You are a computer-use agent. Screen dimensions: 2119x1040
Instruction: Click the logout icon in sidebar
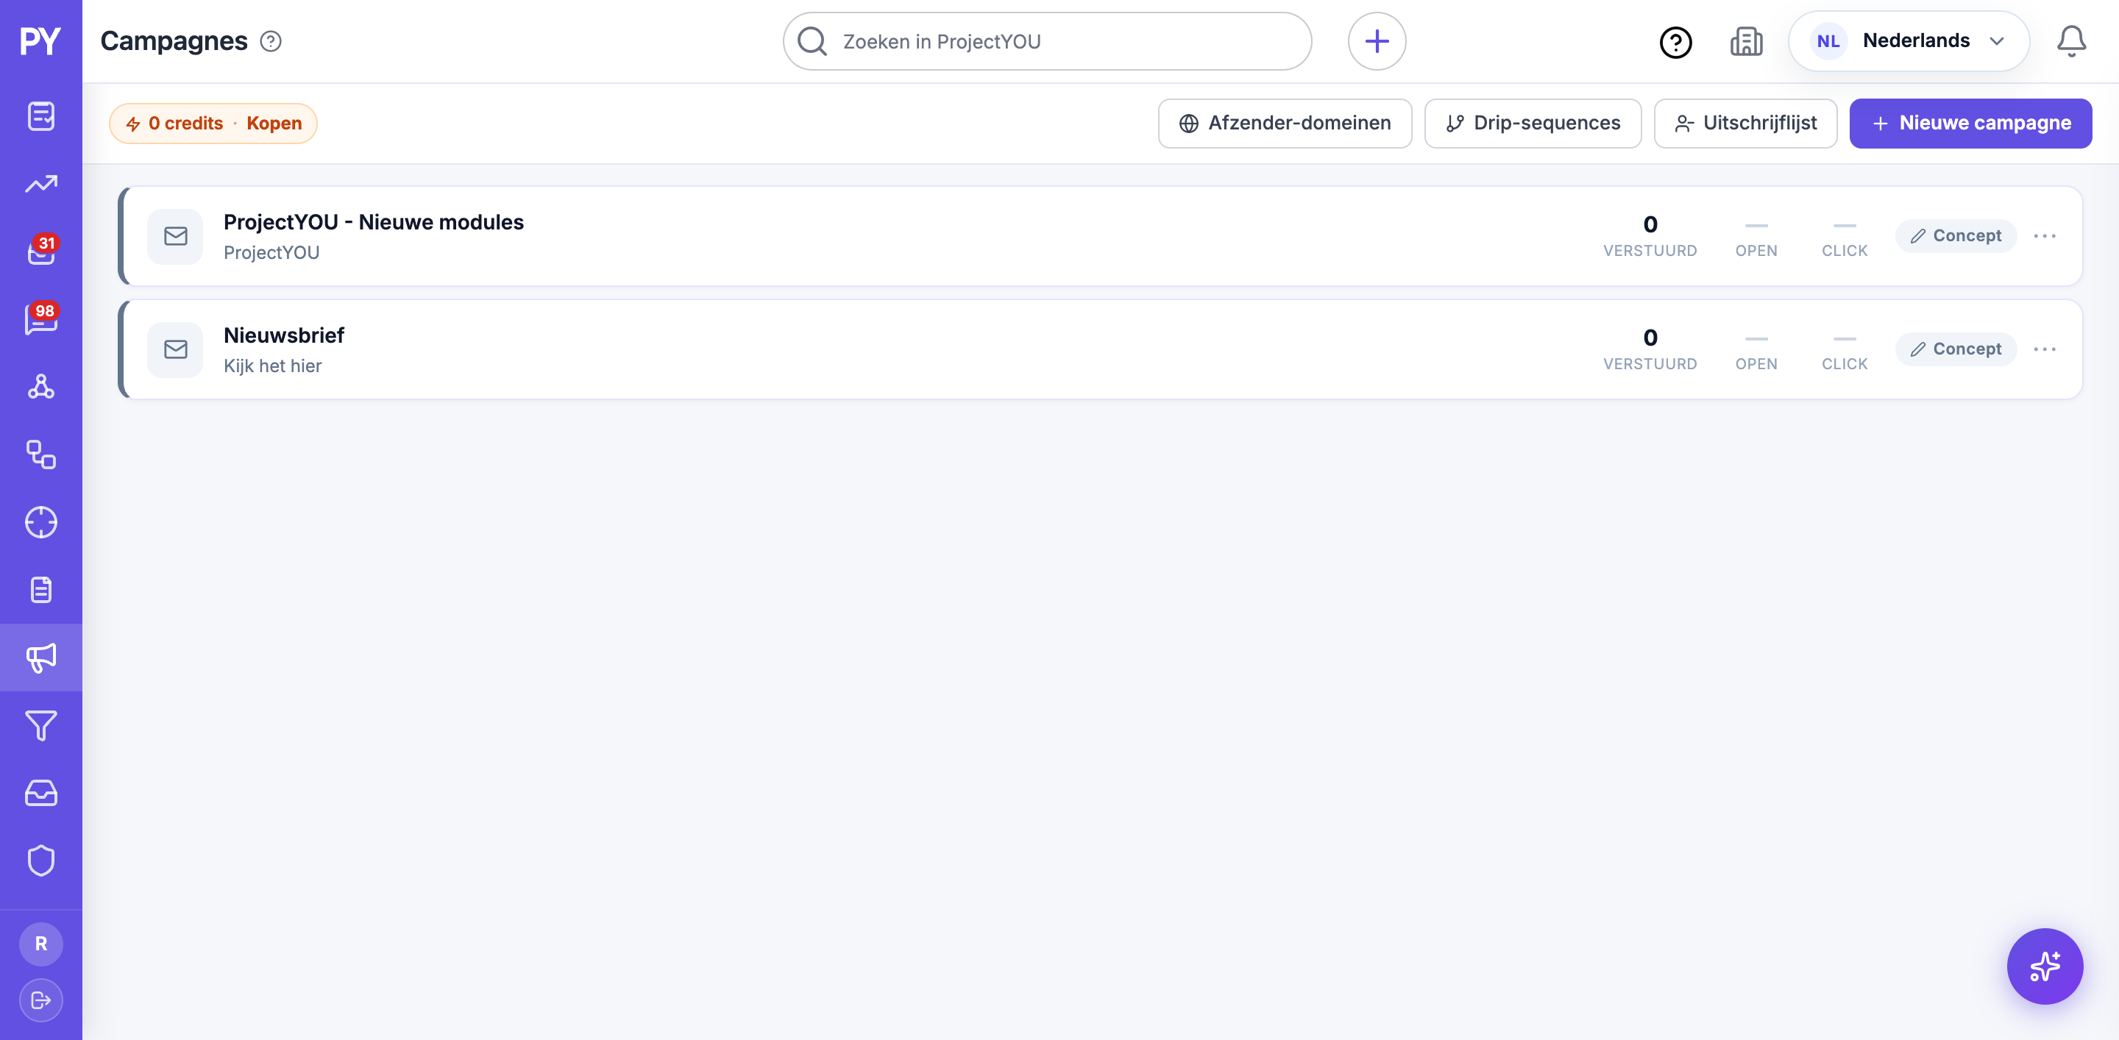41,1000
